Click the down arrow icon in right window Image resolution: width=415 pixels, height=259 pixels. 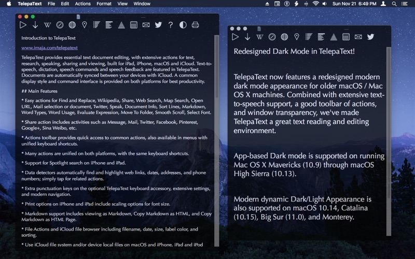[247, 37]
